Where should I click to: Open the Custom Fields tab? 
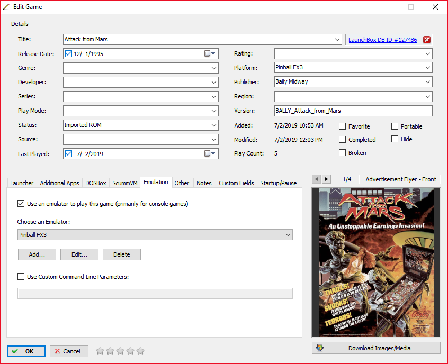click(236, 183)
